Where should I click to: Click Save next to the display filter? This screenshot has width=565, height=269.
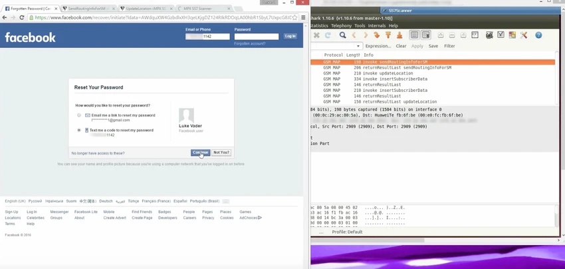tap(433, 46)
